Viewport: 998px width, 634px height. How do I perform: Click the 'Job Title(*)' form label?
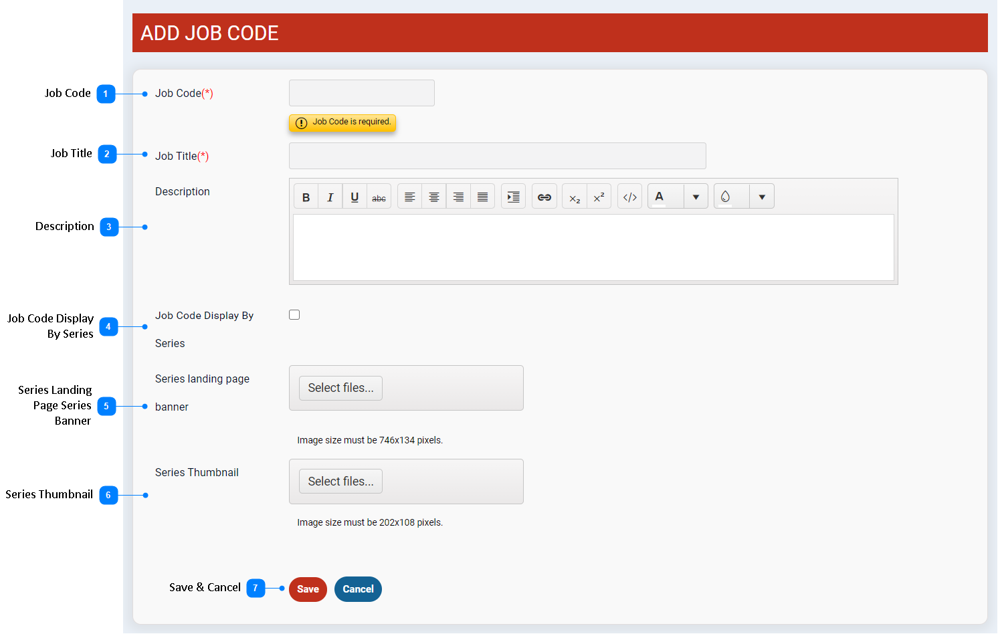point(182,156)
